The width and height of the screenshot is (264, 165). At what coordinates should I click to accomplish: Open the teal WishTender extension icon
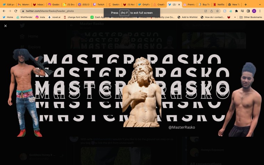[231, 11]
